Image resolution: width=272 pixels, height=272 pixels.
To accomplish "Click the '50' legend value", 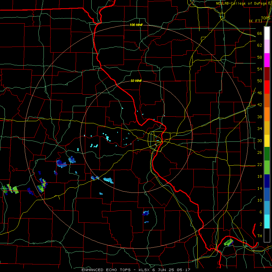I will tap(260, 81).
